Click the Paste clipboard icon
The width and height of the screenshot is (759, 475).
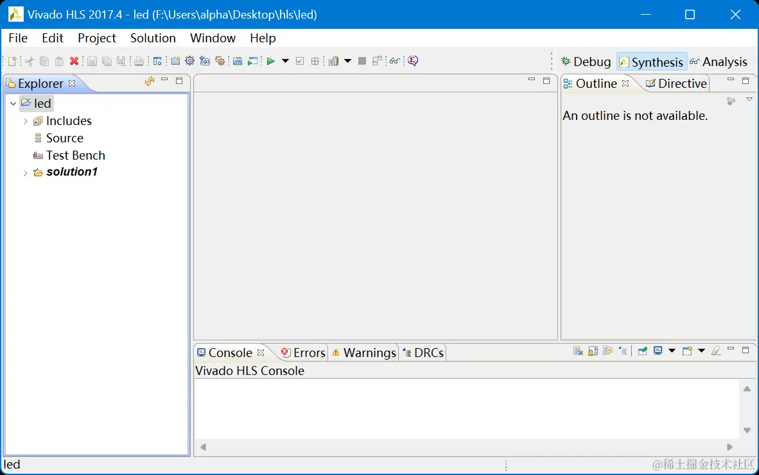click(x=59, y=61)
